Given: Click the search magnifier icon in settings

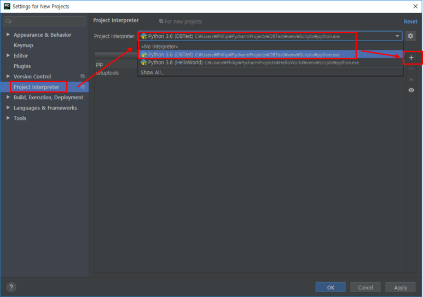Looking at the screenshot, I should tap(9, 21).
